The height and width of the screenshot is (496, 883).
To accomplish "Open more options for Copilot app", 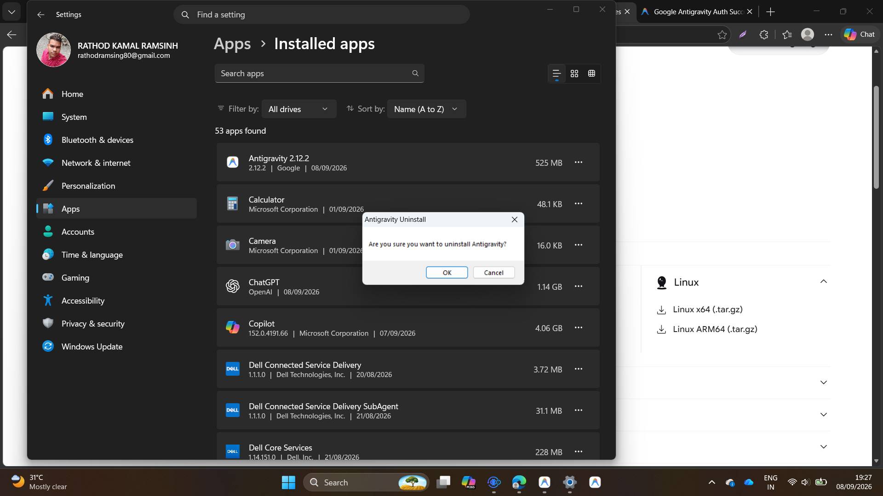I will (579, 327).
